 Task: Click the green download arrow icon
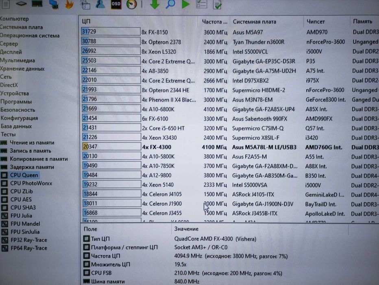click(x=155, y=4)
